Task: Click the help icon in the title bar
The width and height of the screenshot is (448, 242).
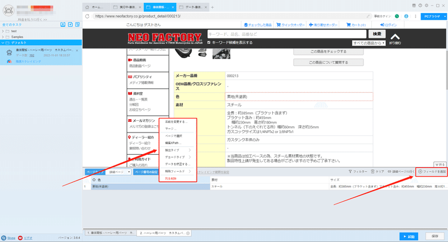Action: pos(420,6)
